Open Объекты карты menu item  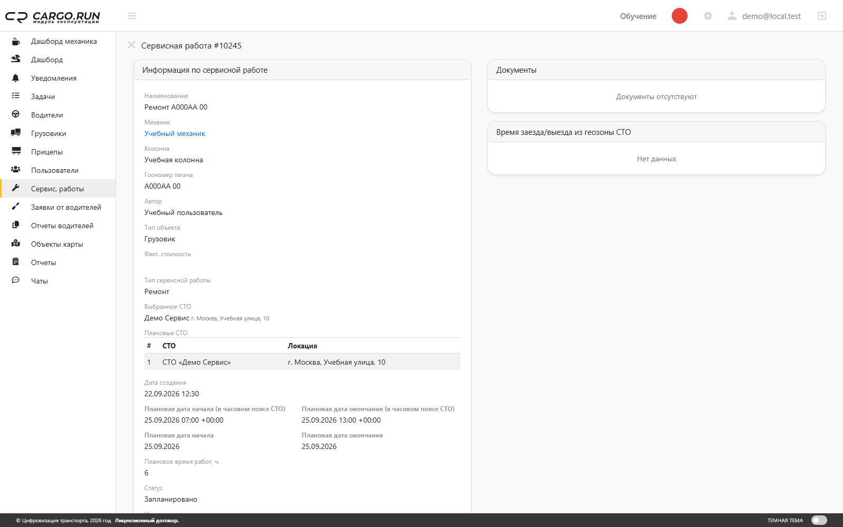click(x=58, y=244)
